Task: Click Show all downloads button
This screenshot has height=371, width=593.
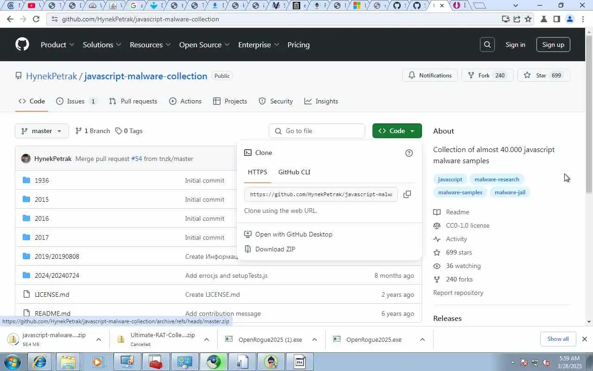Action: click(x=558, y=339)
